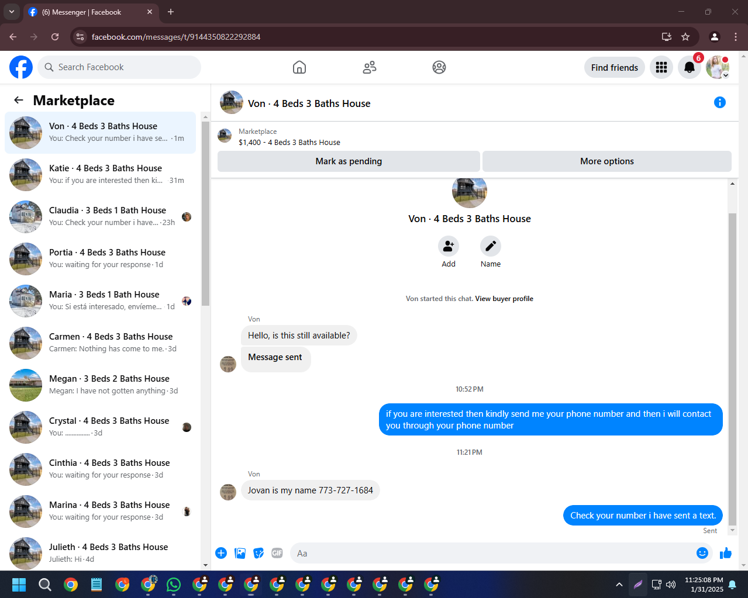Open the taskbar clock and date

(x=704, y=584)
